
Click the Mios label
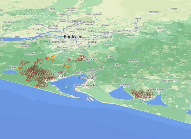coord(102,68)
